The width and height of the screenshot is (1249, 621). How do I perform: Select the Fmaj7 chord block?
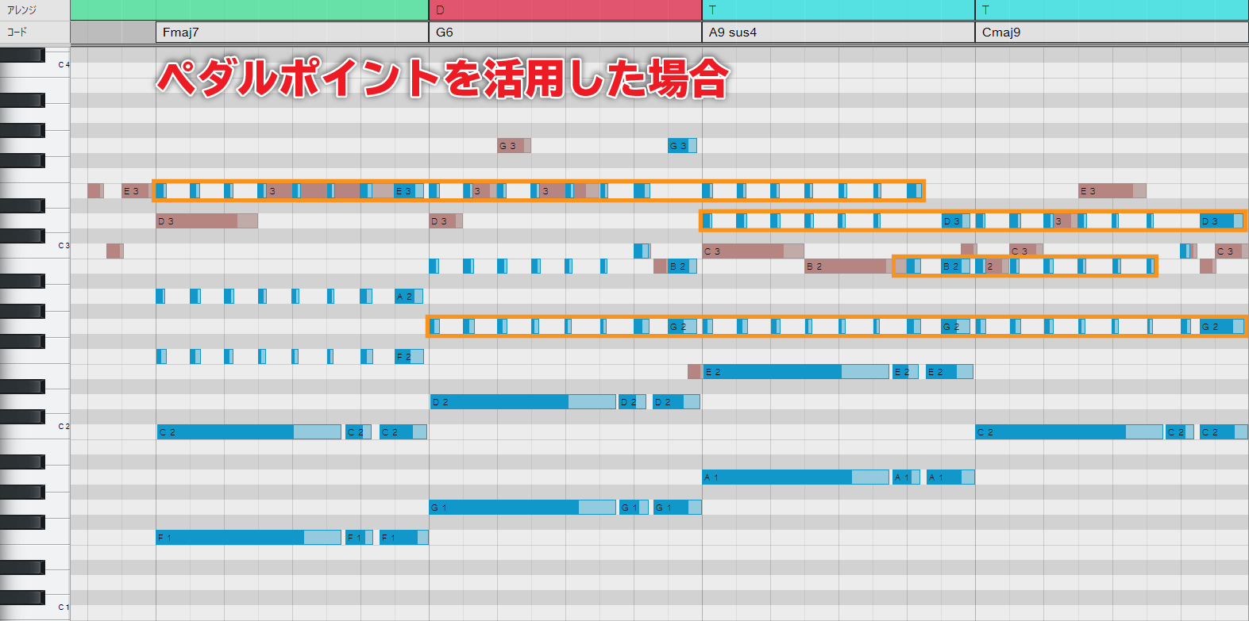(x=292, y=33)
